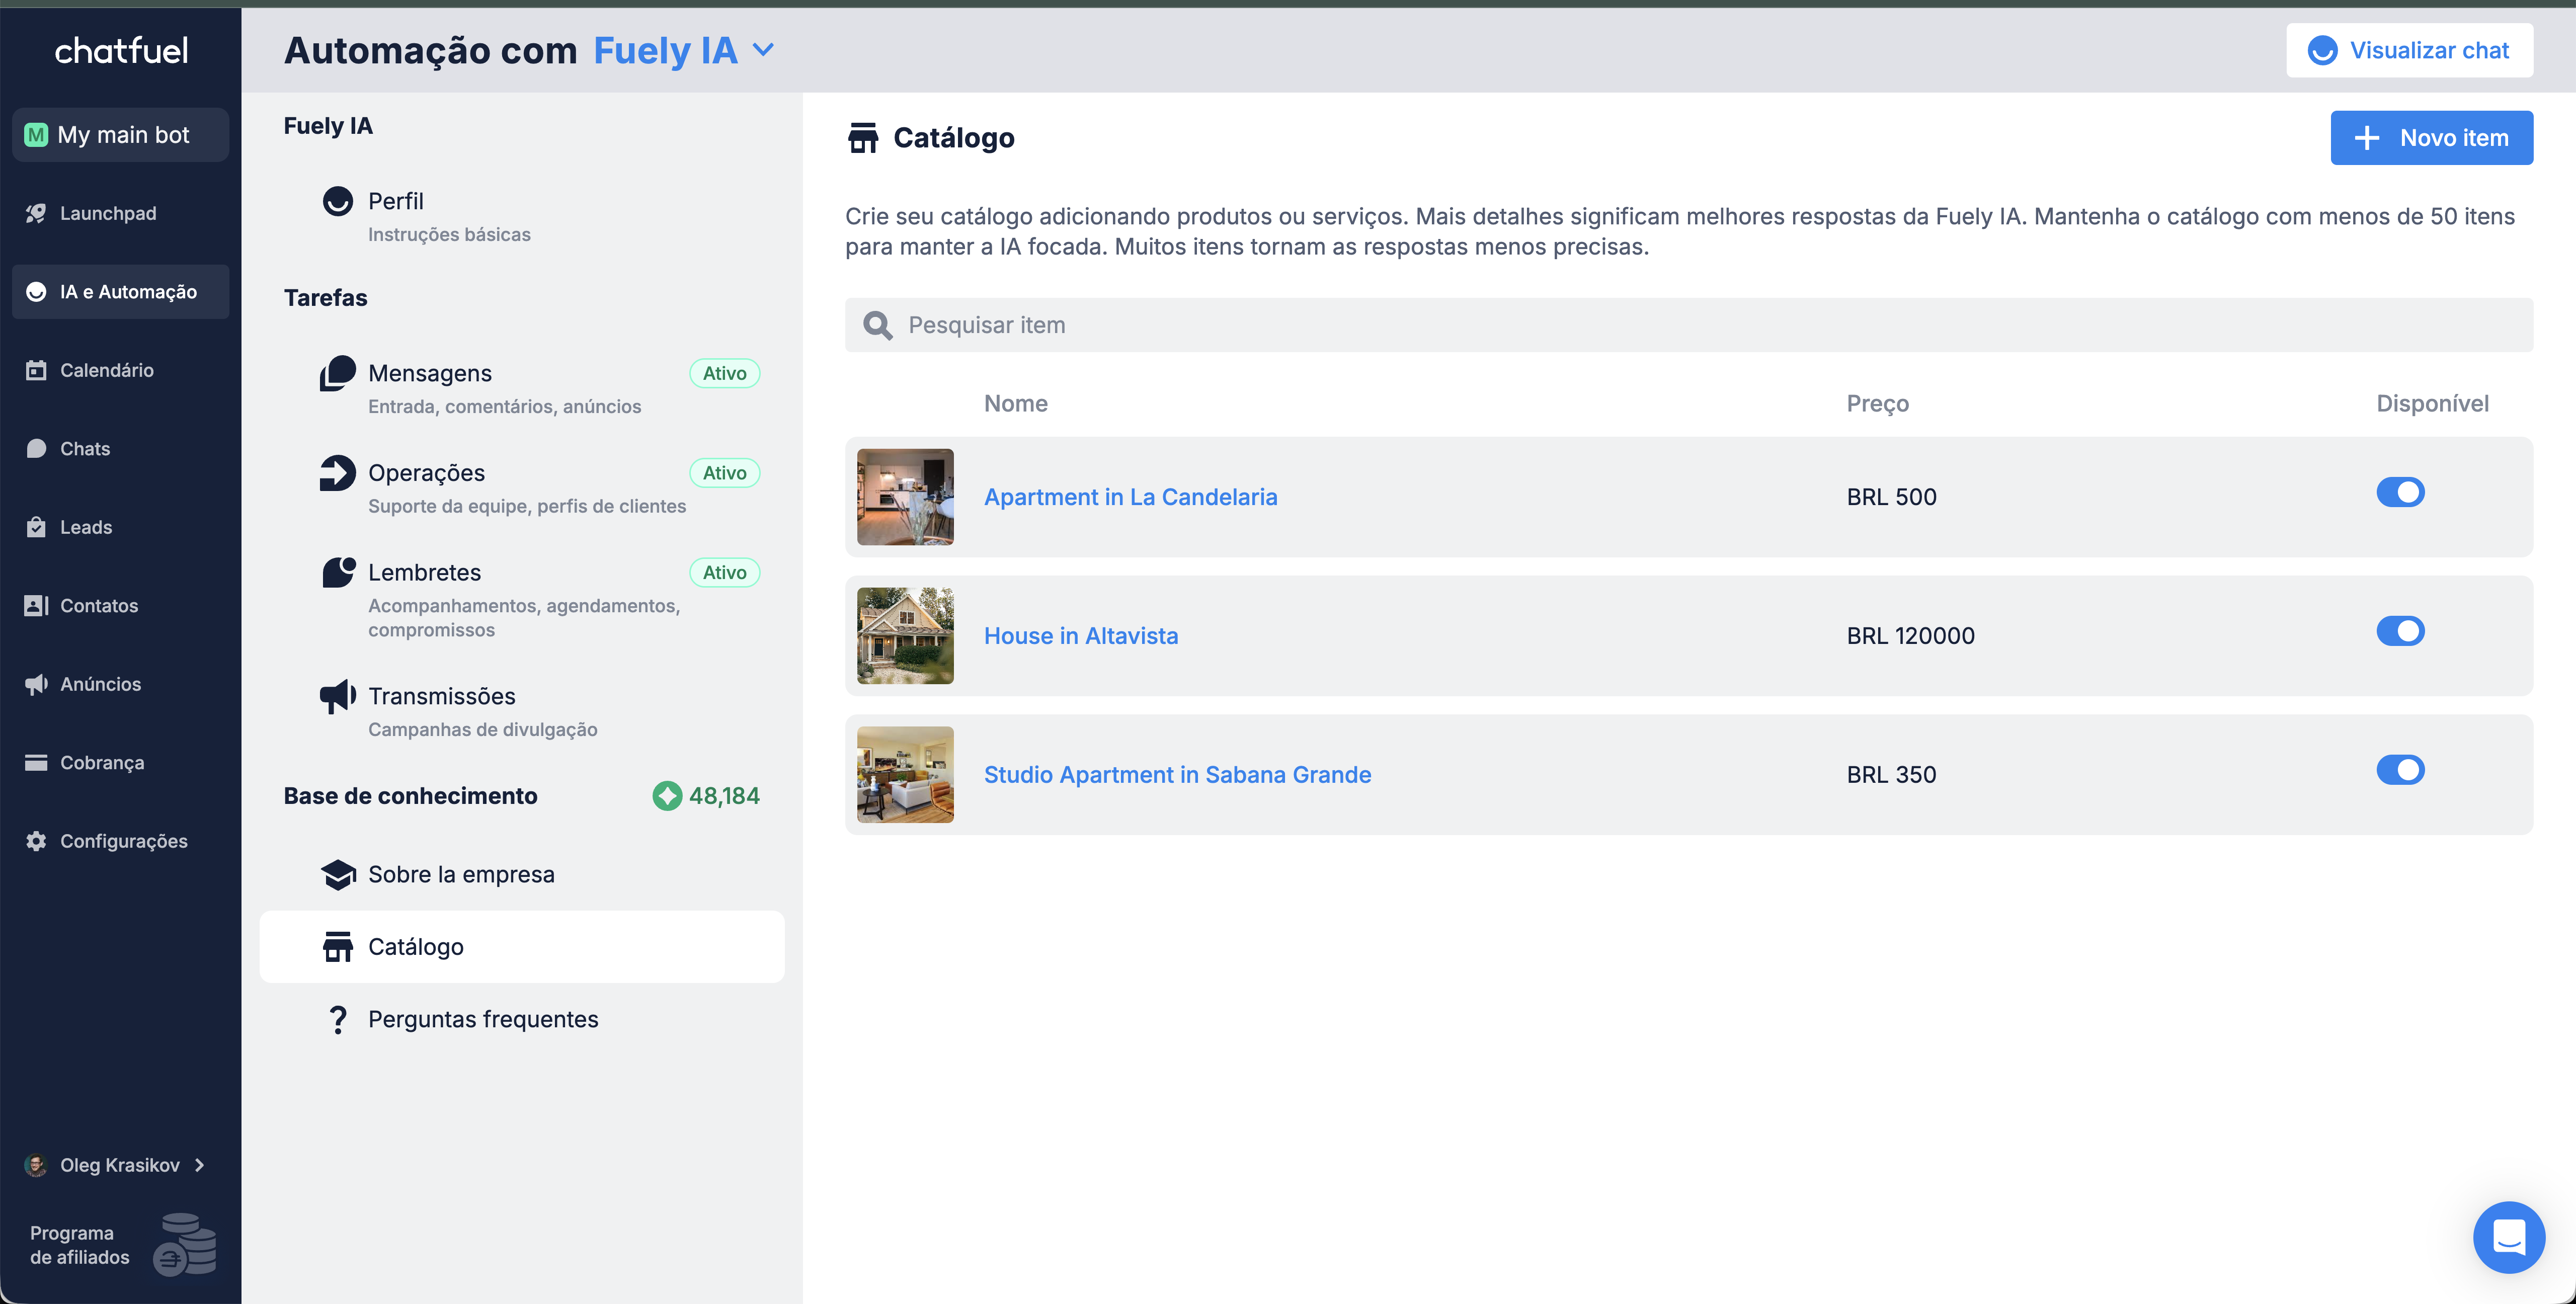
Task: Disable Apartment in La Candelaria availability
Action: point(2400,492)
